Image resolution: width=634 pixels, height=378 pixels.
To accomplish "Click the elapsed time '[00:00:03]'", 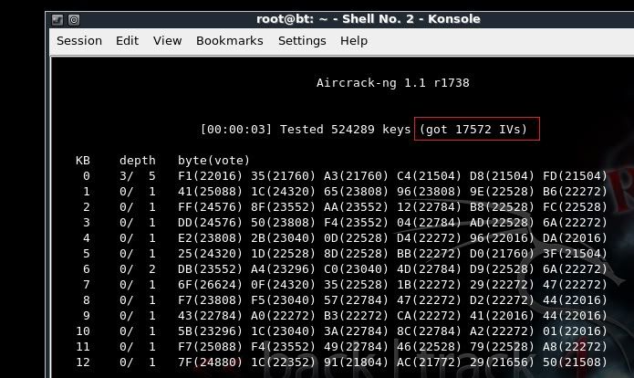I will click(x=236, y=130).
